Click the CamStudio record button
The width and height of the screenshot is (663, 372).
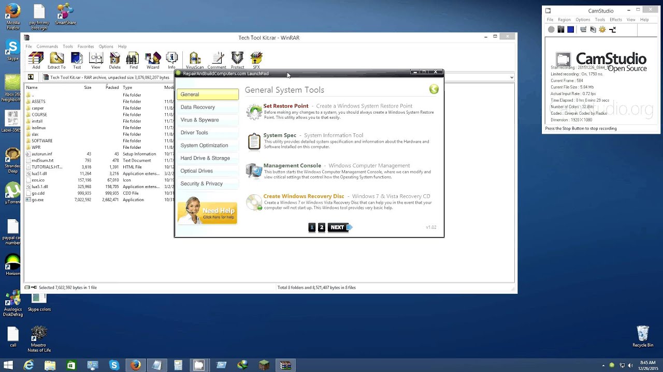[551, 29]
